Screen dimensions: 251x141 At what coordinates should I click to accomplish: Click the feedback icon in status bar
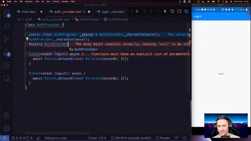click(x=176, y=138)
